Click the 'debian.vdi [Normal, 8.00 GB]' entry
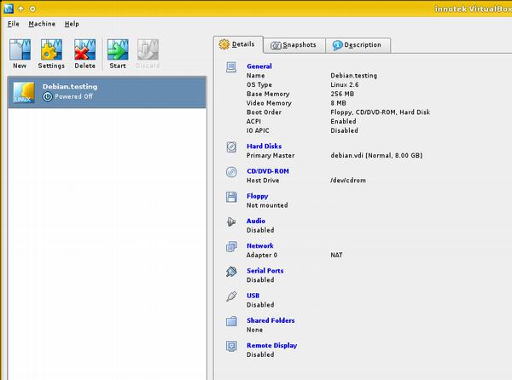This screenshot has height=380, width=512. click(x=376, y=155)
